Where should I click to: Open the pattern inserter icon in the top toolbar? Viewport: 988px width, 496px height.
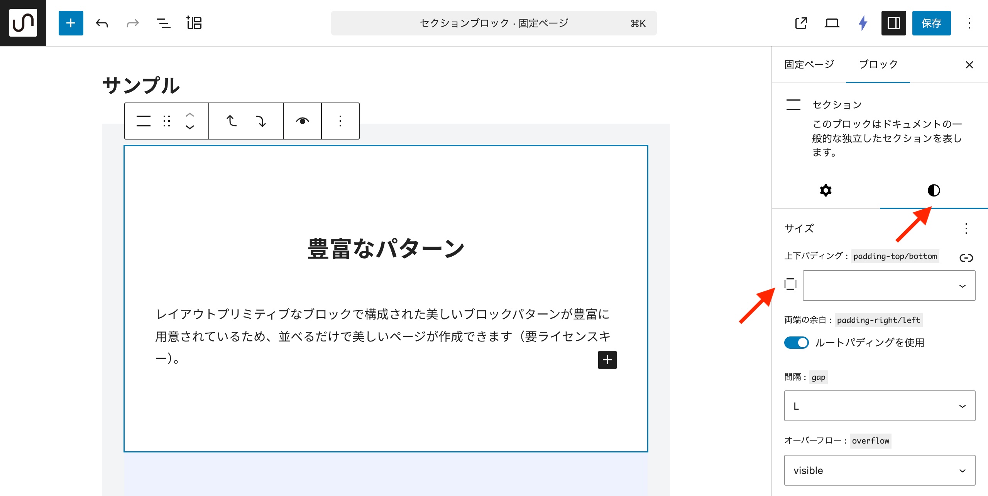coord(194,23)
